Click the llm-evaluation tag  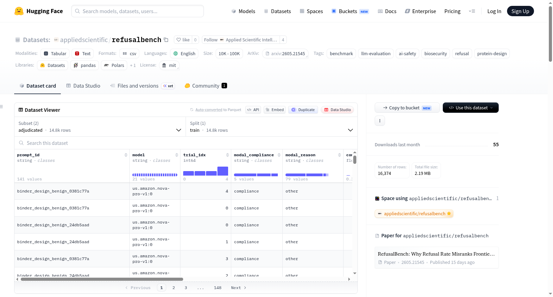376,53
